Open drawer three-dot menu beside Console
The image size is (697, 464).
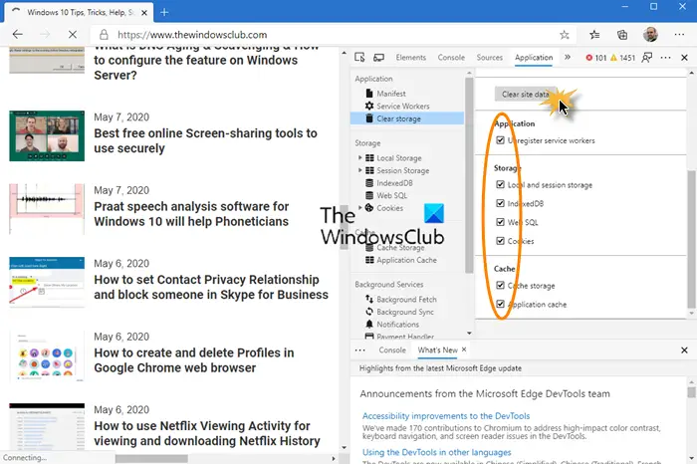point(360,350)
